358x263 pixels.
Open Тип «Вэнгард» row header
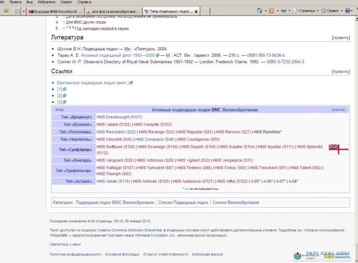click(x=78, y=160)
